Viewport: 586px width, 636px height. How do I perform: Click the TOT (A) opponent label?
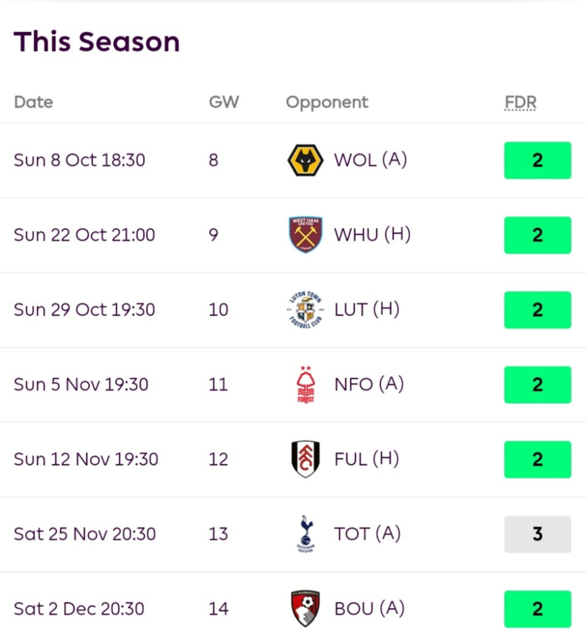(367, 534)
